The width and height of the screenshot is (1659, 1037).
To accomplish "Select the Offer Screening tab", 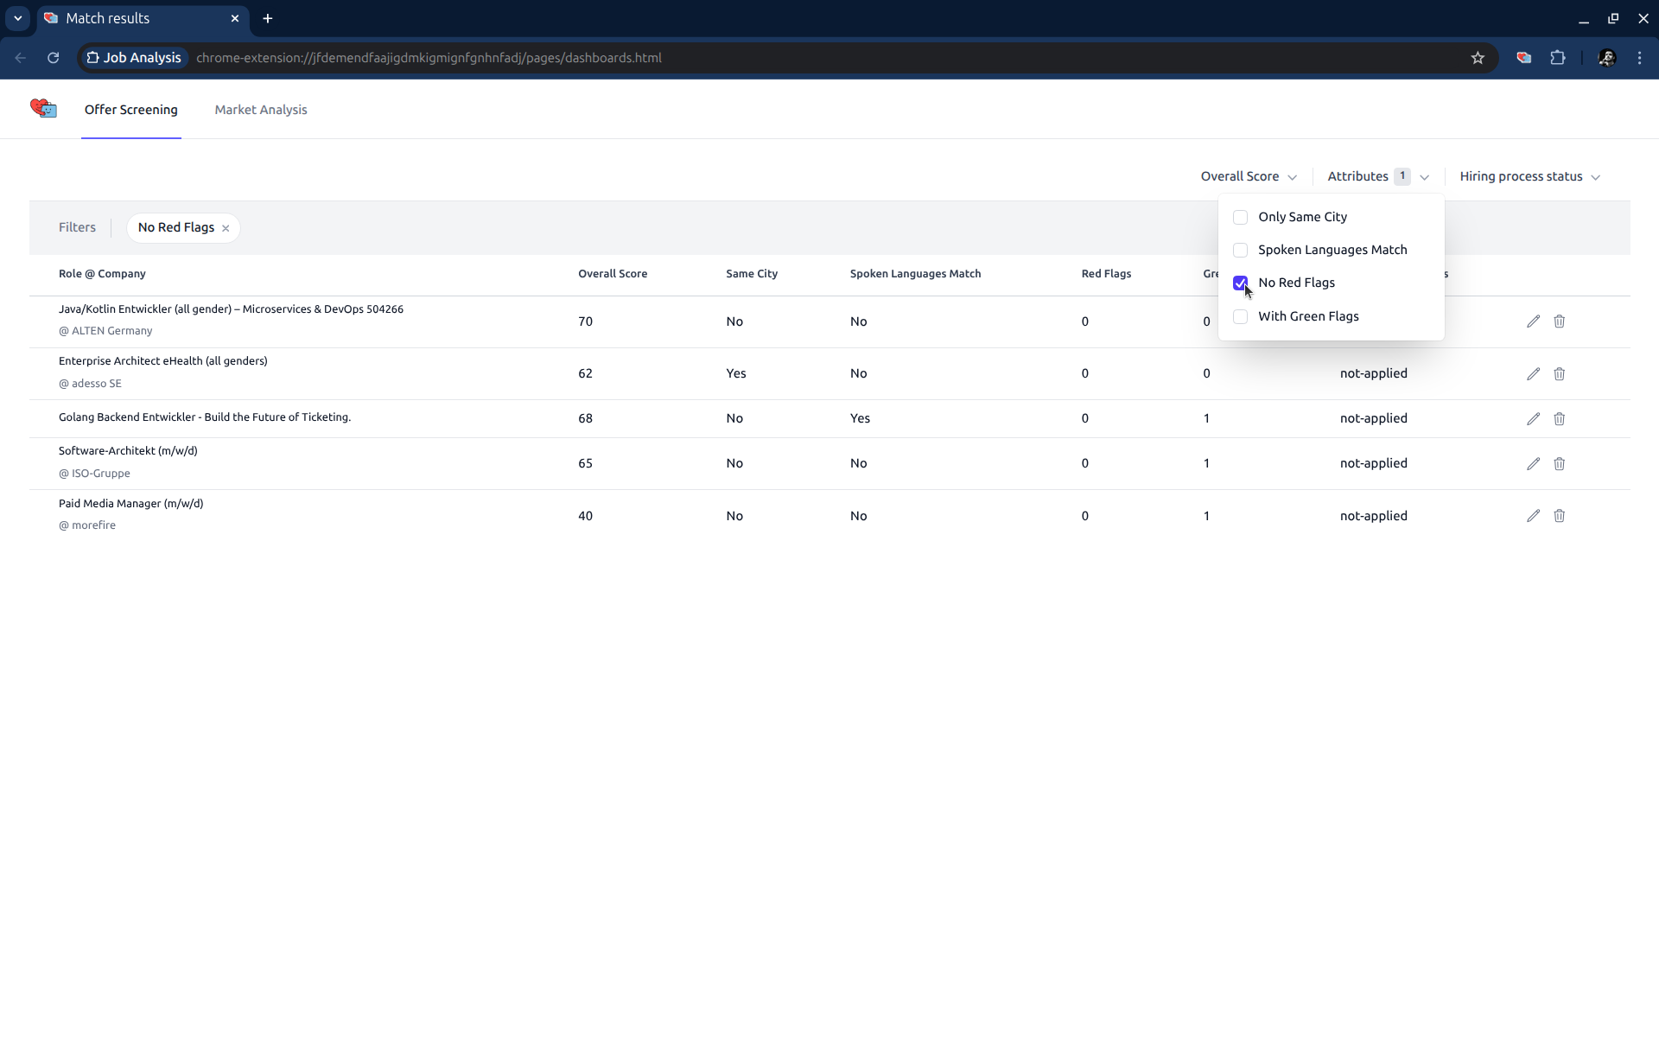I will click(131, 110).
